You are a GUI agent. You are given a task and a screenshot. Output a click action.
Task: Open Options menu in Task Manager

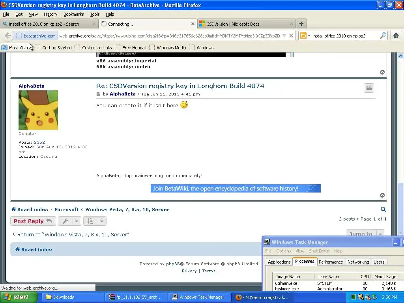(283, 251)
